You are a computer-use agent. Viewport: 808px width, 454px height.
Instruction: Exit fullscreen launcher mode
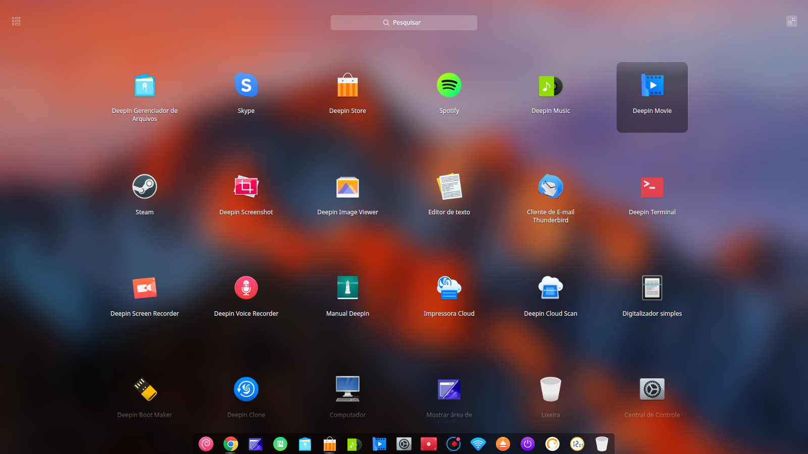[791, 22]
